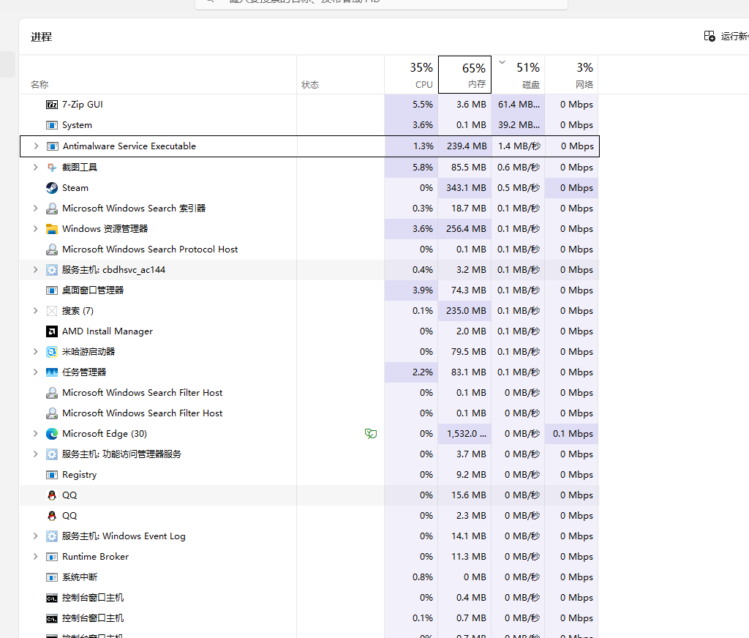
Task: Click the 任务管理器 process icon
Action: tap(52, 372)
